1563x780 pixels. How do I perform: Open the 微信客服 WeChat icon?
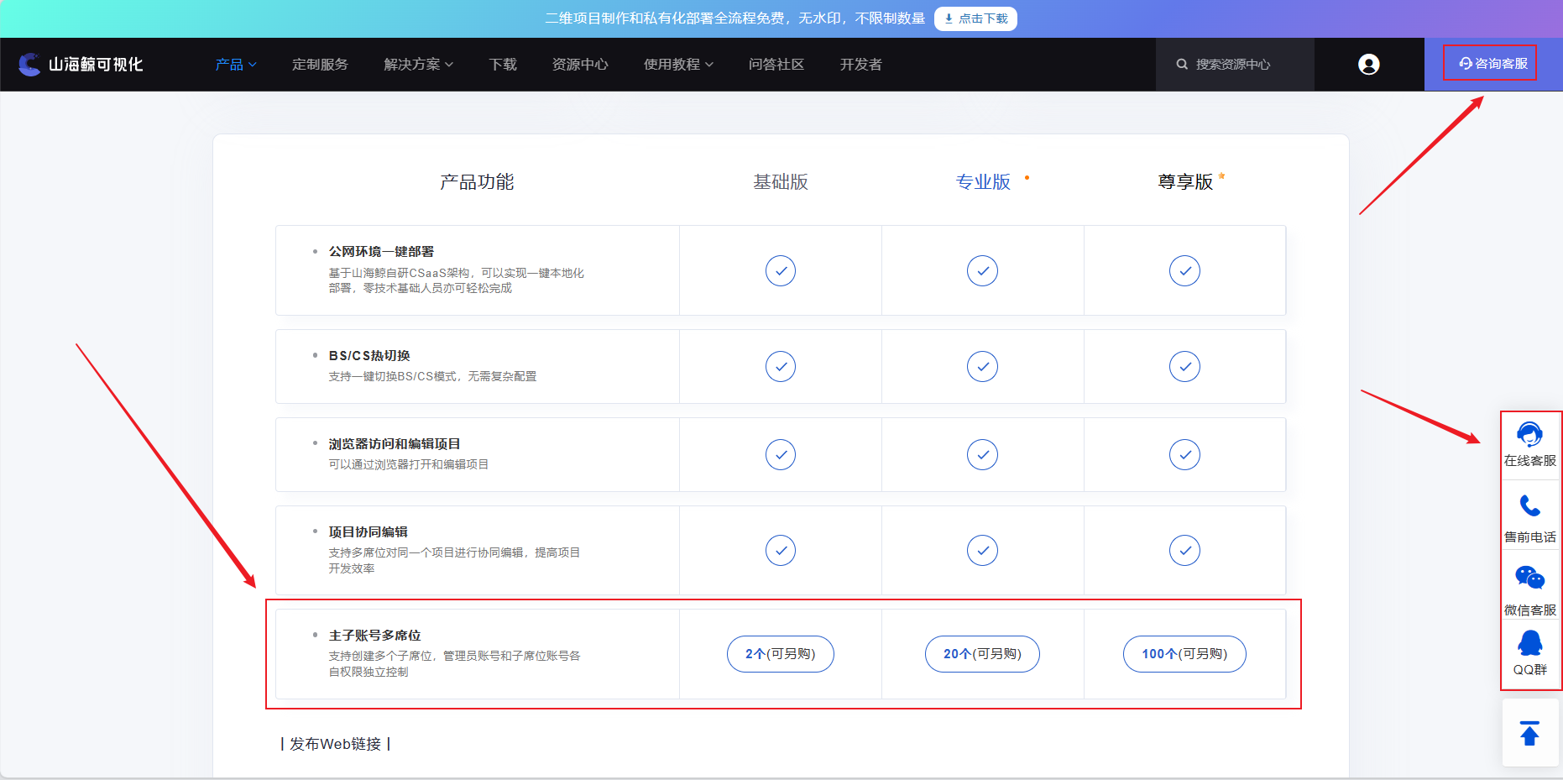pos(1529,578)
